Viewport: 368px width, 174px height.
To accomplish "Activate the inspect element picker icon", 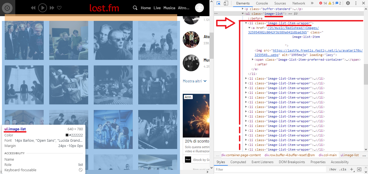I will tap(219, 3).
